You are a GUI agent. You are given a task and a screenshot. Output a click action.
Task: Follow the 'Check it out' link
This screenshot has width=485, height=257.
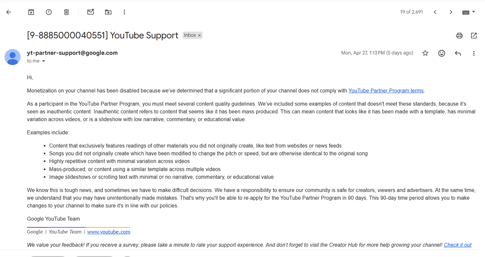click(x=457, y=245)
